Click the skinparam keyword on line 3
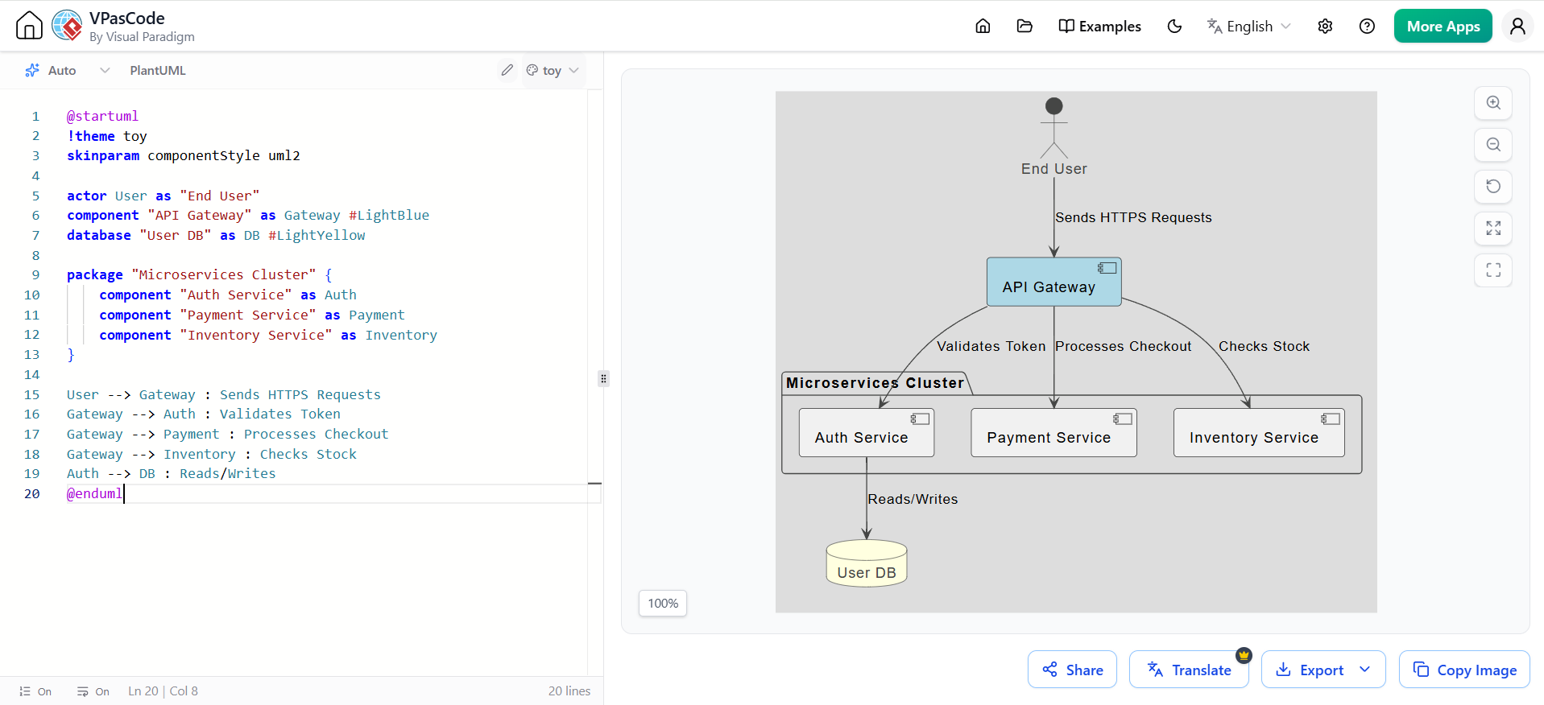This screenshot has height=705, width=1544. click(x=103, y=156)
